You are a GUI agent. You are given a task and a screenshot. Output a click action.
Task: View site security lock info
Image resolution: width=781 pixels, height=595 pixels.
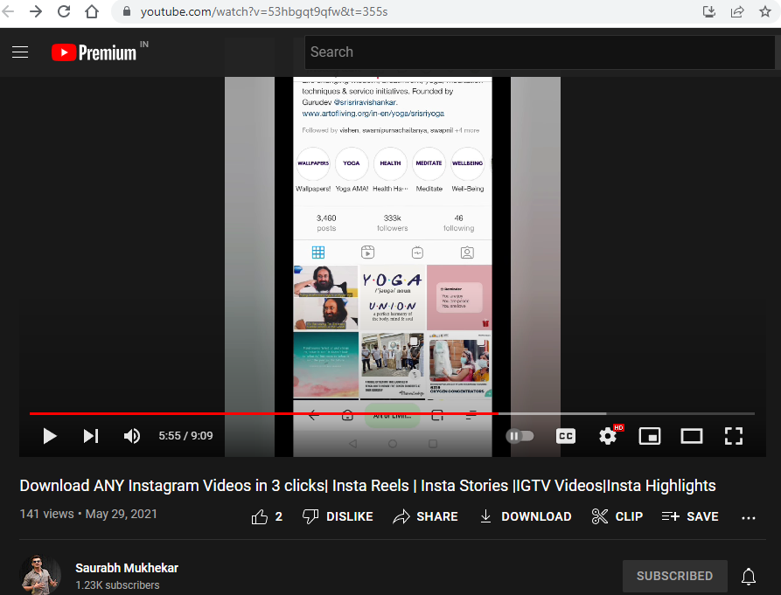(x=127, y=11)
